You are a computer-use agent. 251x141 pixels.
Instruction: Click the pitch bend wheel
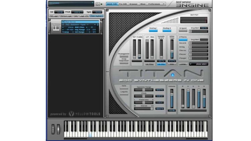pyautogui.click(x=53, y=129)
